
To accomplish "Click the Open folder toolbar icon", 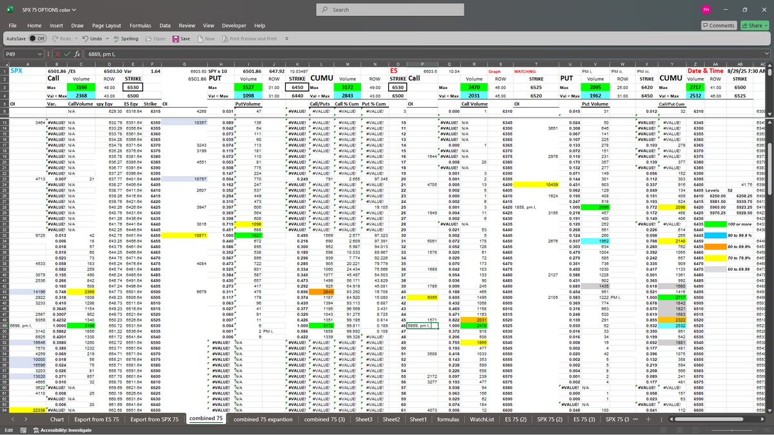I will [149, 39].
